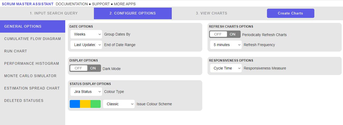Image resolution: width=343 pixels, height=125 pixels.
Task: Open the Group Dates By dropdown
Action: (86, 34)
